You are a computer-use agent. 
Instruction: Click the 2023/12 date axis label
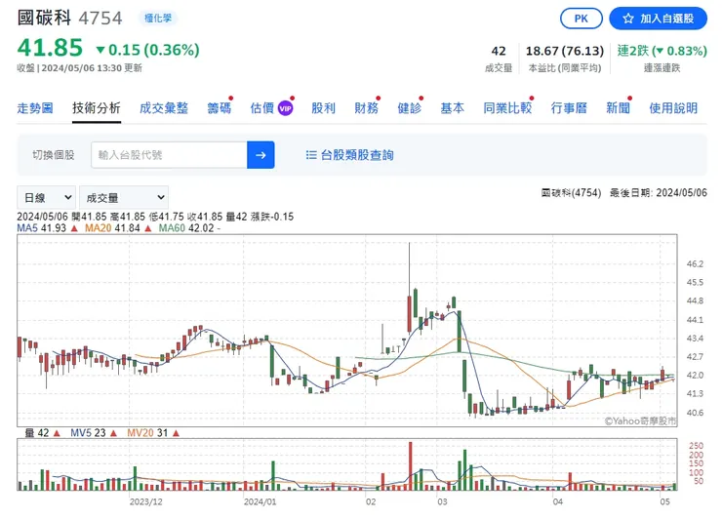click(x=146, y=501)
